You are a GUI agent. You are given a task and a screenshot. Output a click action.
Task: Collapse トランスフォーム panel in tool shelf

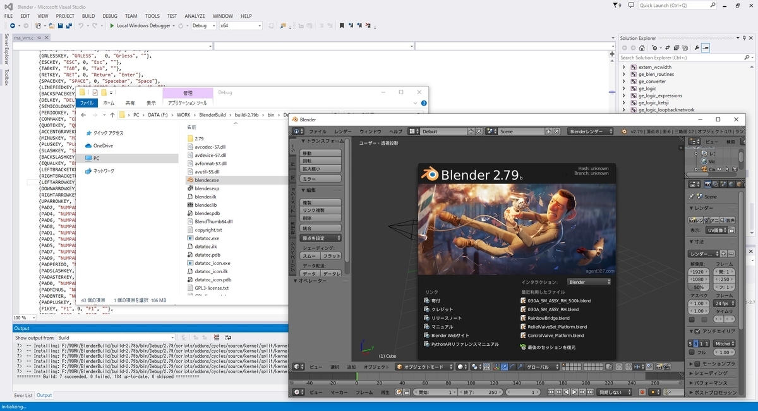pyautogui.click(x=303, y=141)
